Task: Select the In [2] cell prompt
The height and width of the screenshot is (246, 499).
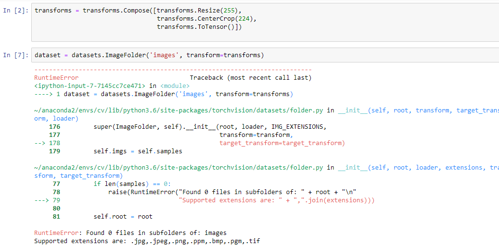Action: click(13, 11)
